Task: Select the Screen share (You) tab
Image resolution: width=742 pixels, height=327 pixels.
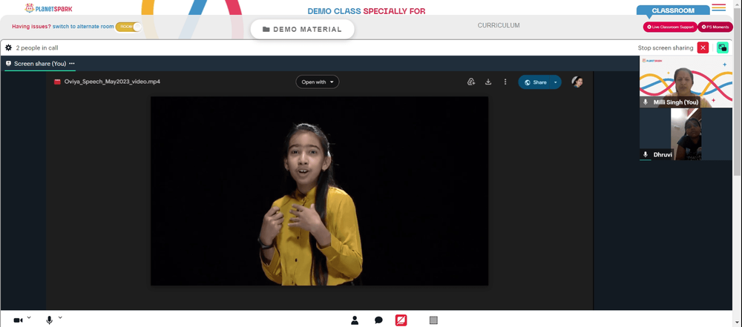Action: tap(40, 64)
